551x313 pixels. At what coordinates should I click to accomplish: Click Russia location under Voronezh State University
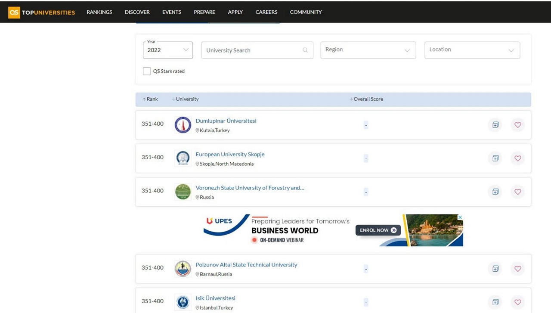(x=207, y=198)
